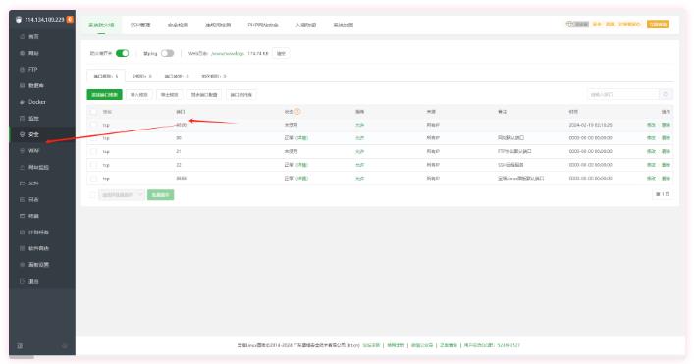Click the help icon beside status column header
The width and height of the screenshot is (694, 364).
pos(297,112)
